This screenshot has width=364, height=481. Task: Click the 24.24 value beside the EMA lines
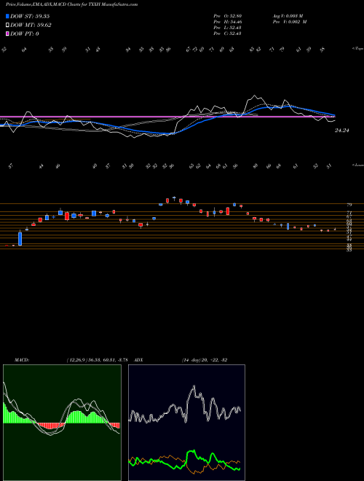(x=342, y=130)
